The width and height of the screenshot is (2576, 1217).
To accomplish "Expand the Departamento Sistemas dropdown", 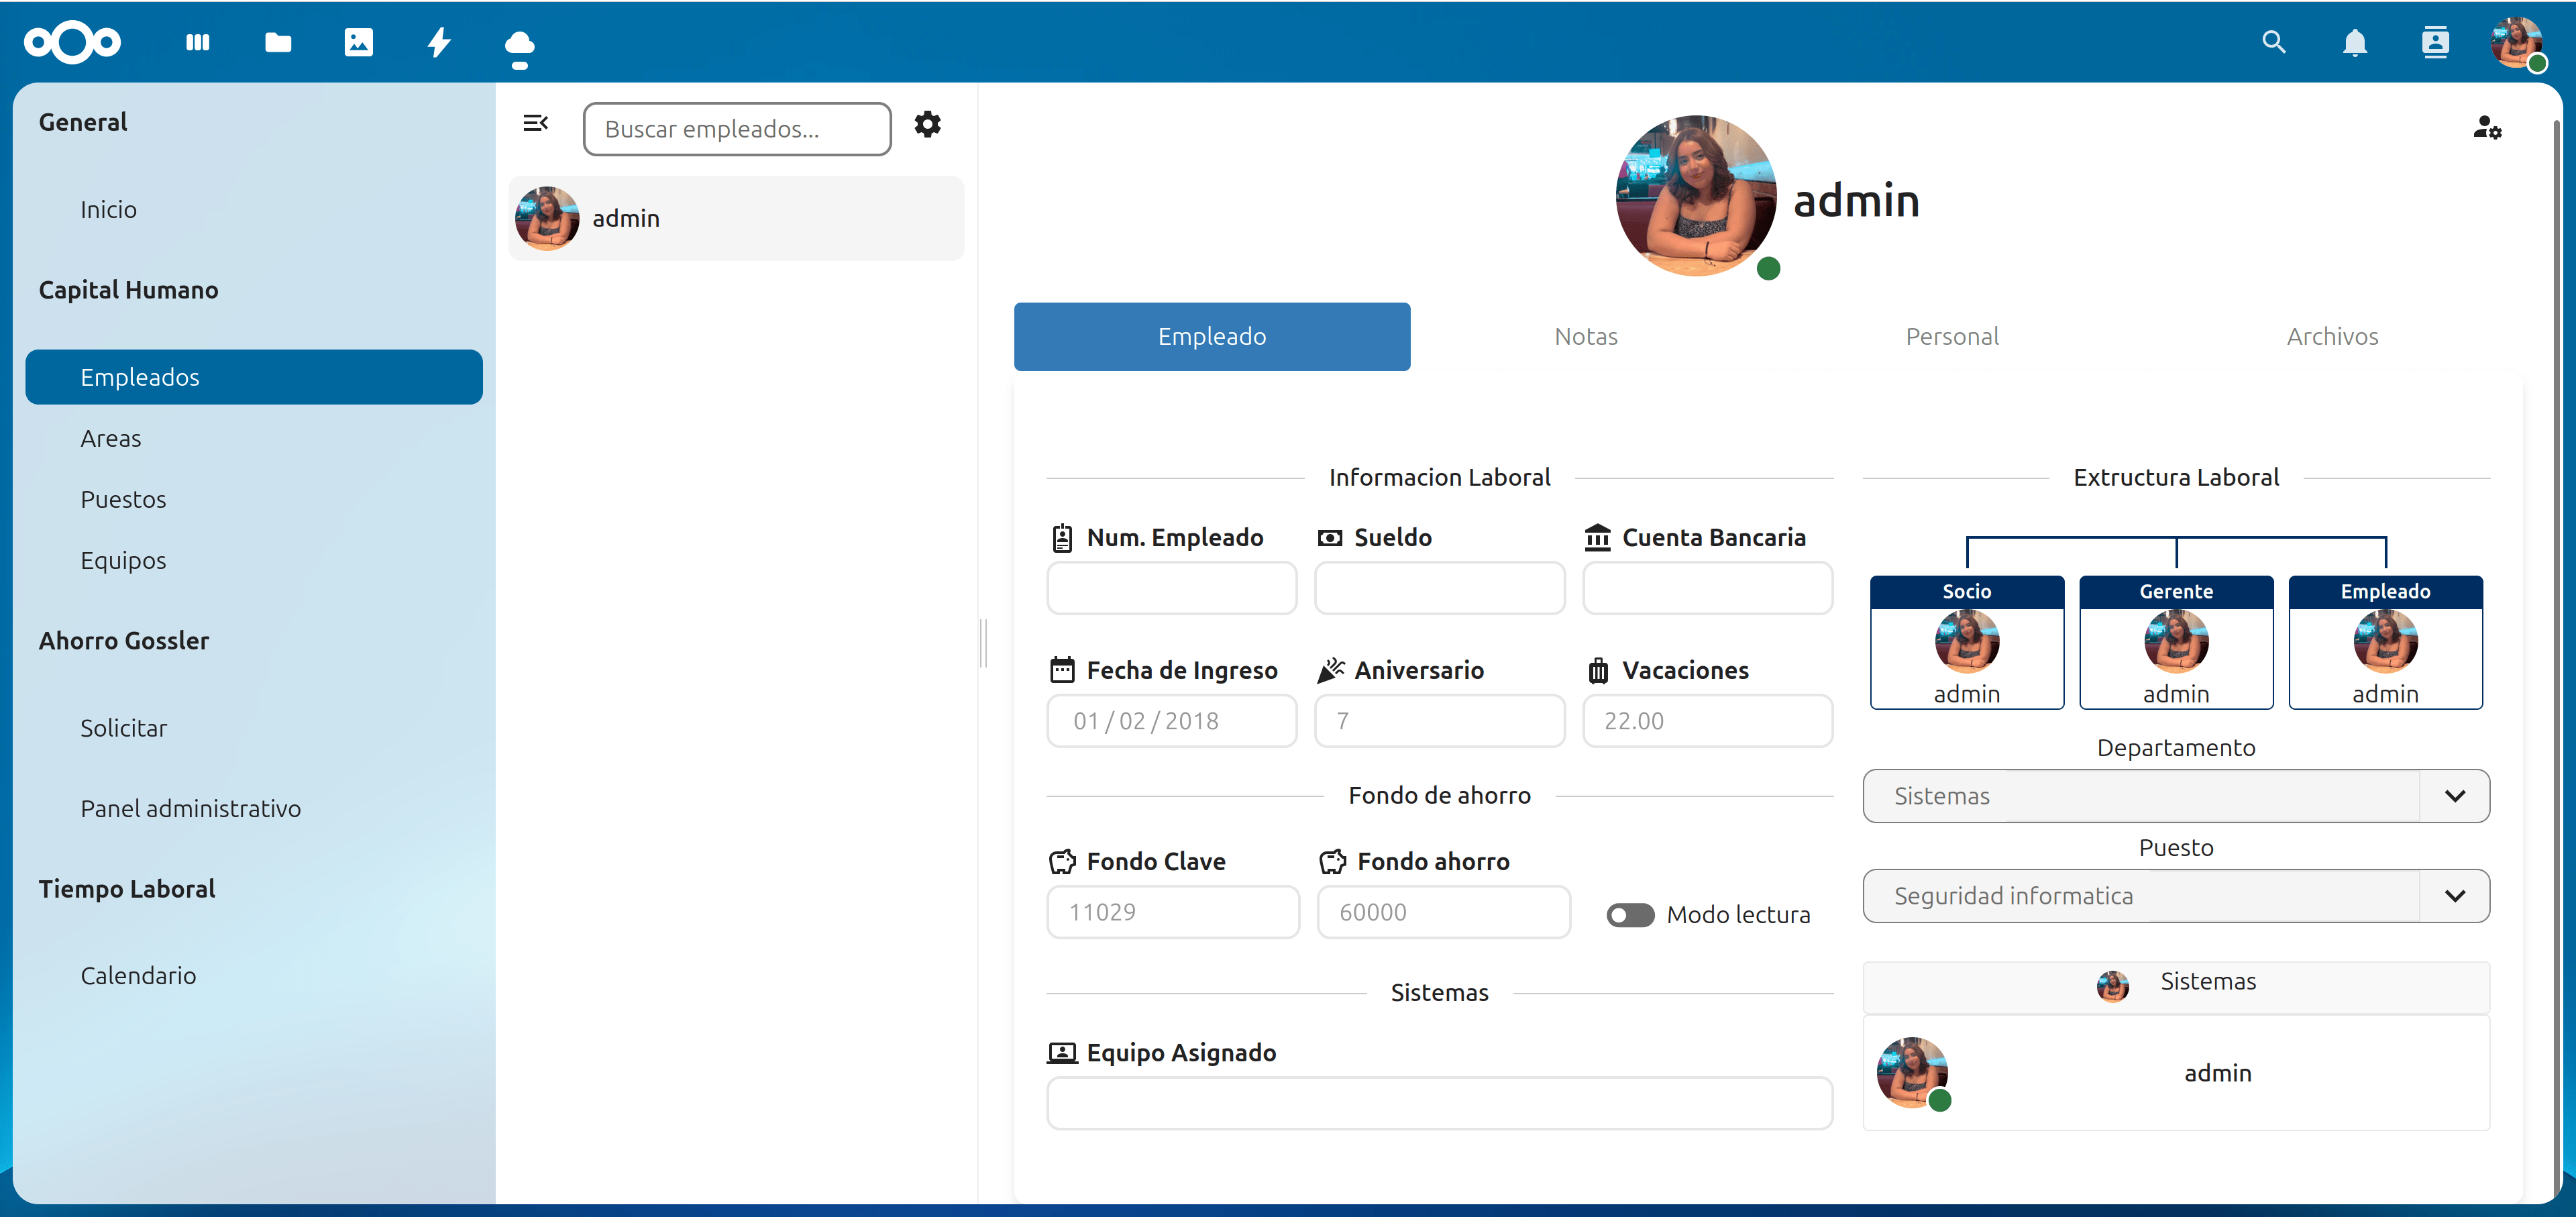I will tap(2454, 796).
